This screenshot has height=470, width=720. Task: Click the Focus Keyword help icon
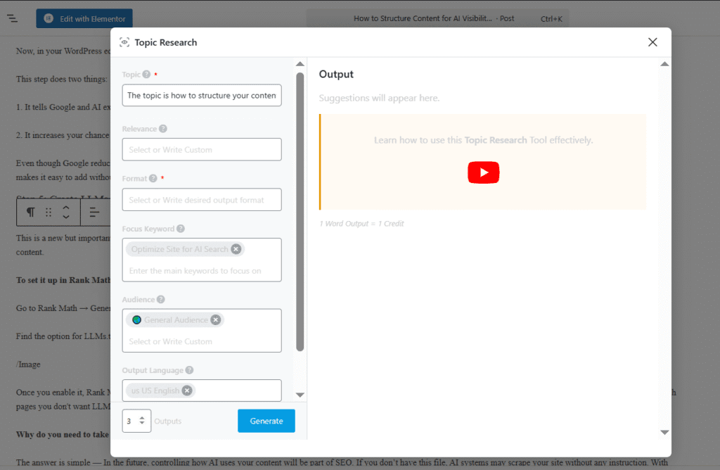pyautogui.click(x=181, y=229)
